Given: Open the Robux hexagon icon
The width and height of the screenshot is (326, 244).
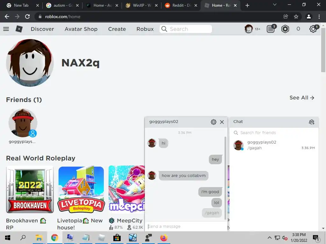Looking at the screenshot, I should (x=285, y=29).
